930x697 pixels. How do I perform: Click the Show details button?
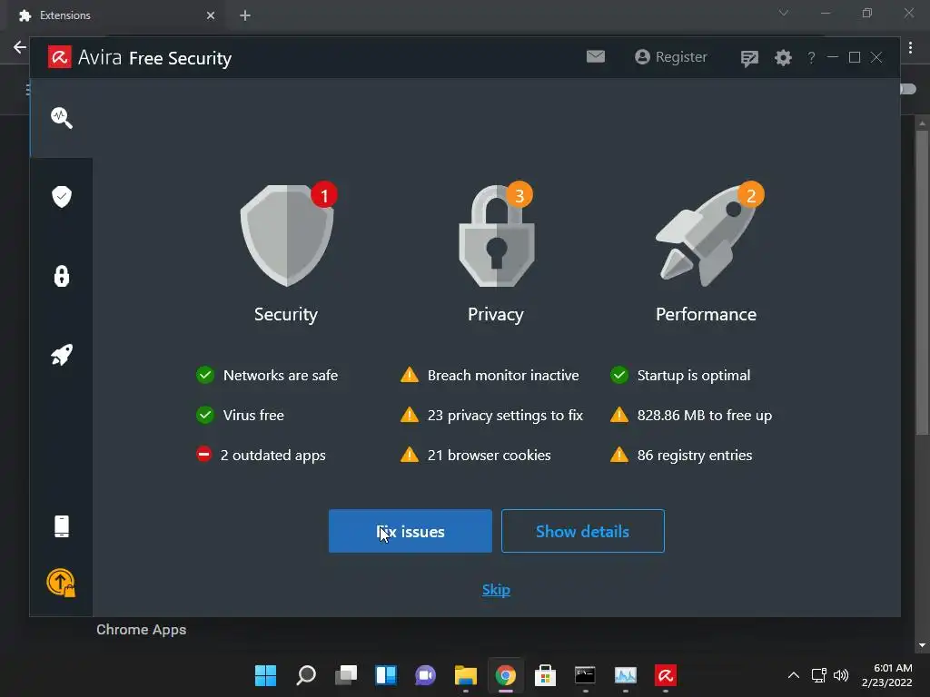(x=582, y=531)
